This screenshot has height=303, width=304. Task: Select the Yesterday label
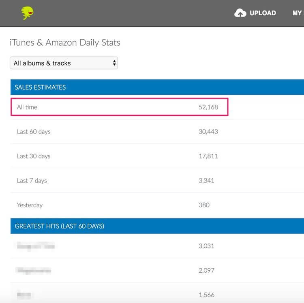tap(30, 205)
